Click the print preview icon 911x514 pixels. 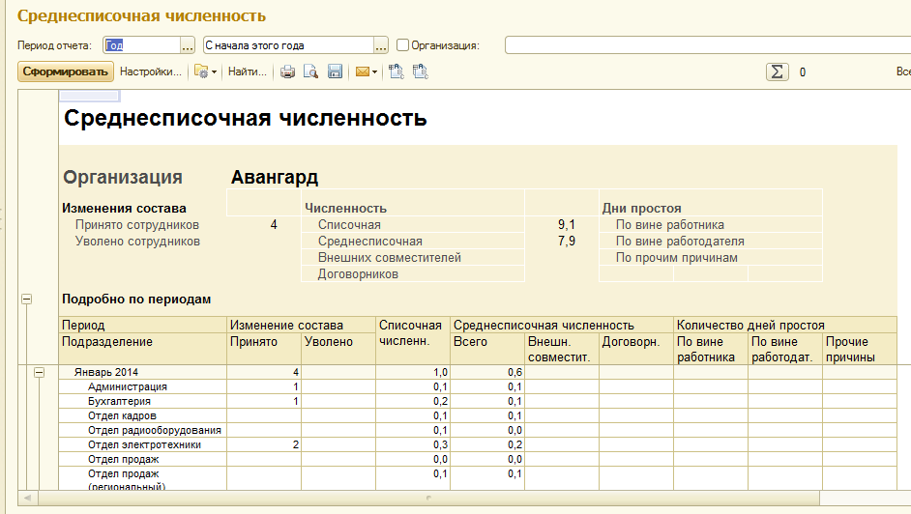point(310,71)
